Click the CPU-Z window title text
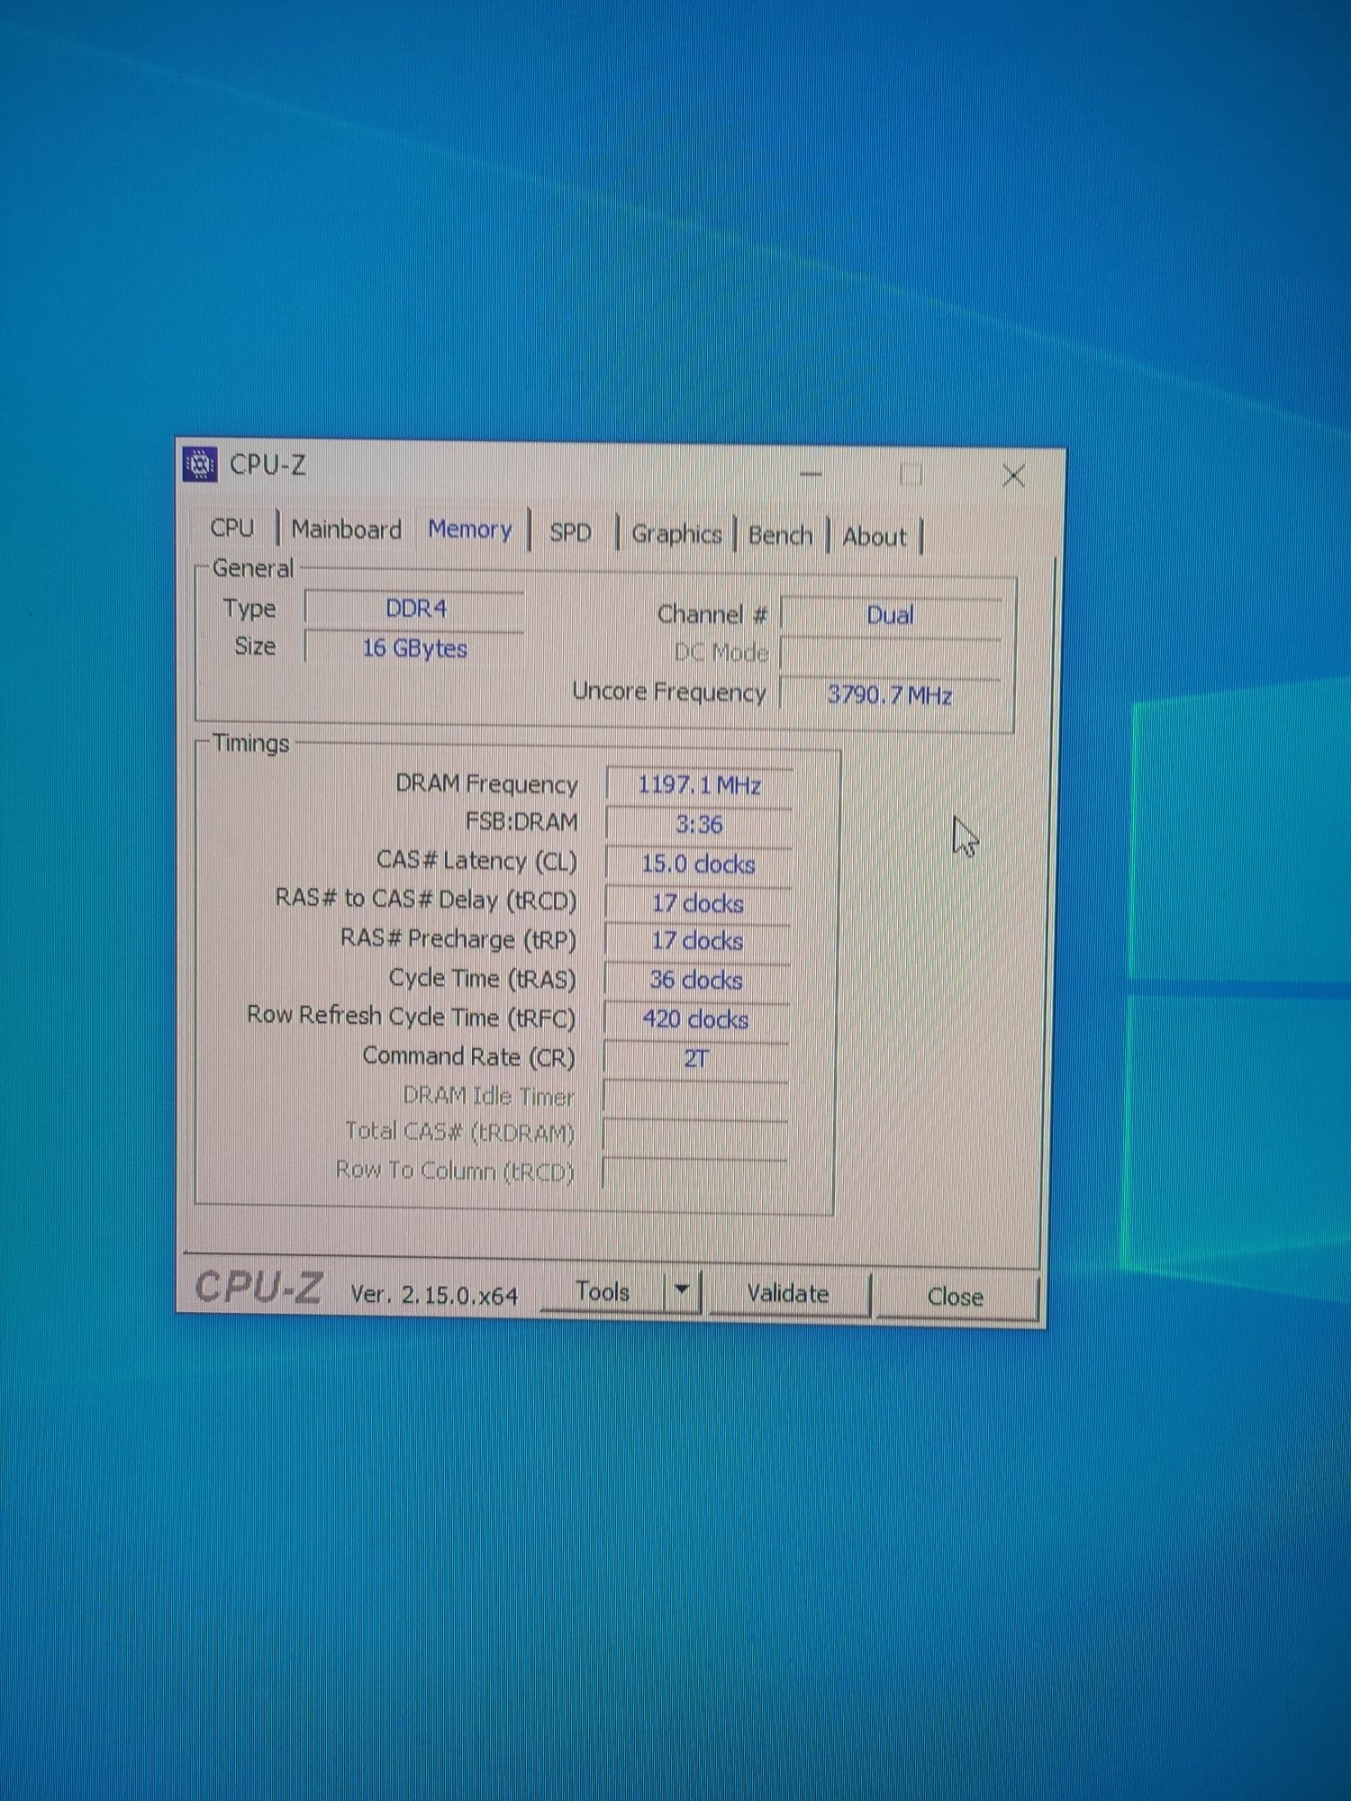The image size is (1351, 1801). click(x=267, y=465)
